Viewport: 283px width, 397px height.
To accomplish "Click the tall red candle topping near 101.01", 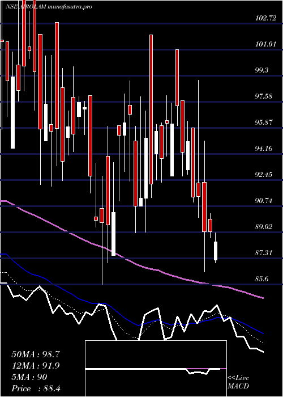I will tap(177, 78).
